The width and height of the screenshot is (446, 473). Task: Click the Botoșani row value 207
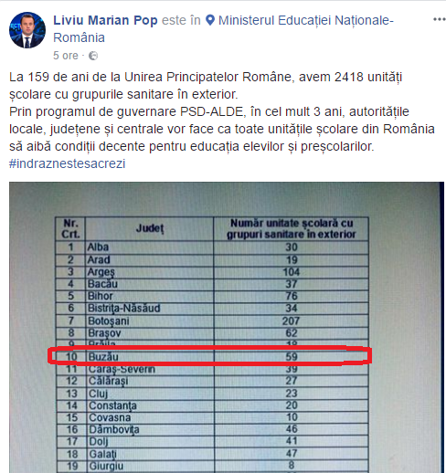[291, 321]
